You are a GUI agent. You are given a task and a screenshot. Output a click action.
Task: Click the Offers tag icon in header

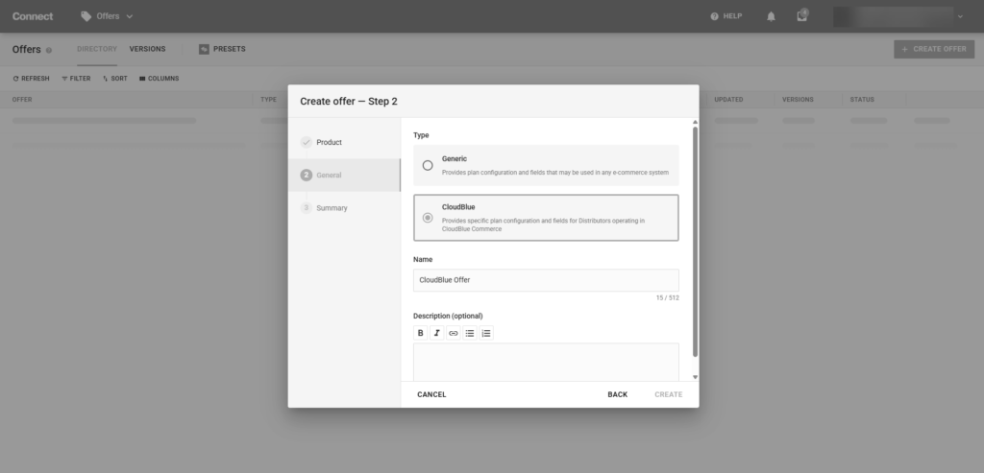[x=86, y=16]
